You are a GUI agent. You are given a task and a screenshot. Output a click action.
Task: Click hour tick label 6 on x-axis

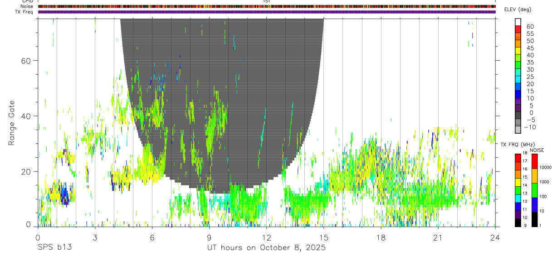pos(152,237)
